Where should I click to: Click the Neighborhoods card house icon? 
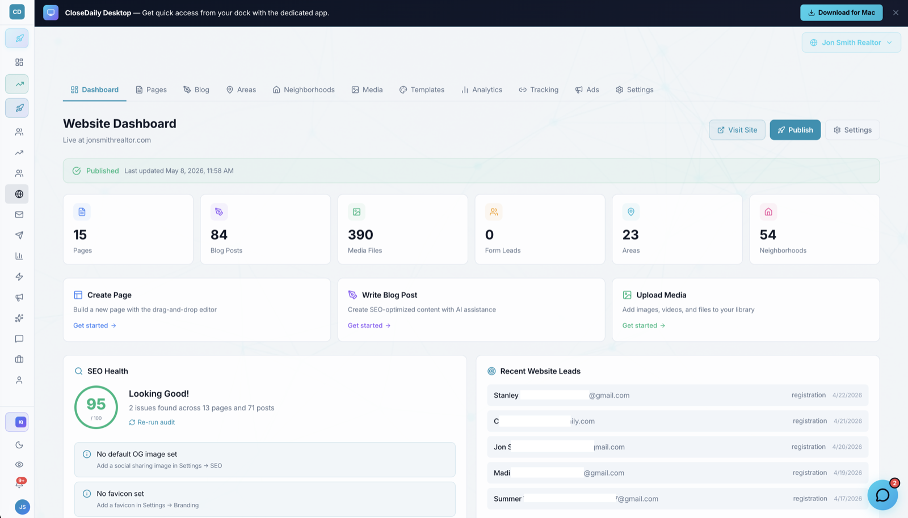768,212
